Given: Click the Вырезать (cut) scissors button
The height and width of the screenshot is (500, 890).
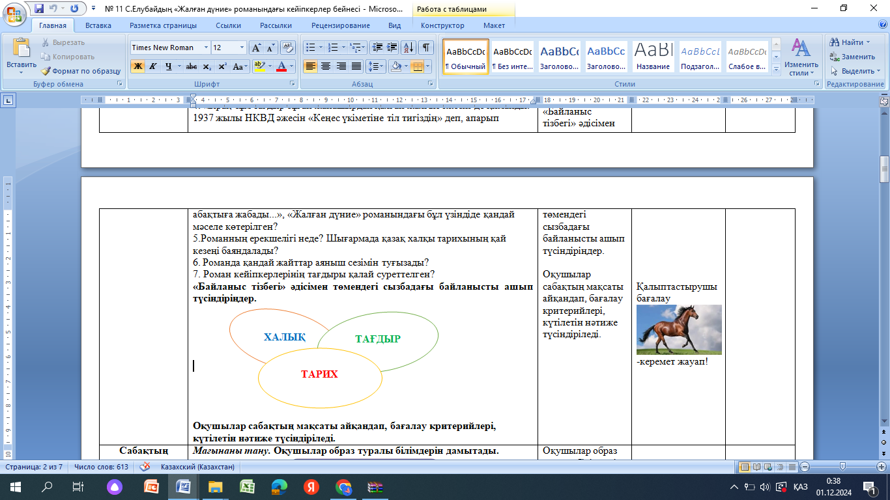Looking at the screenshot, I should point(63,42).
